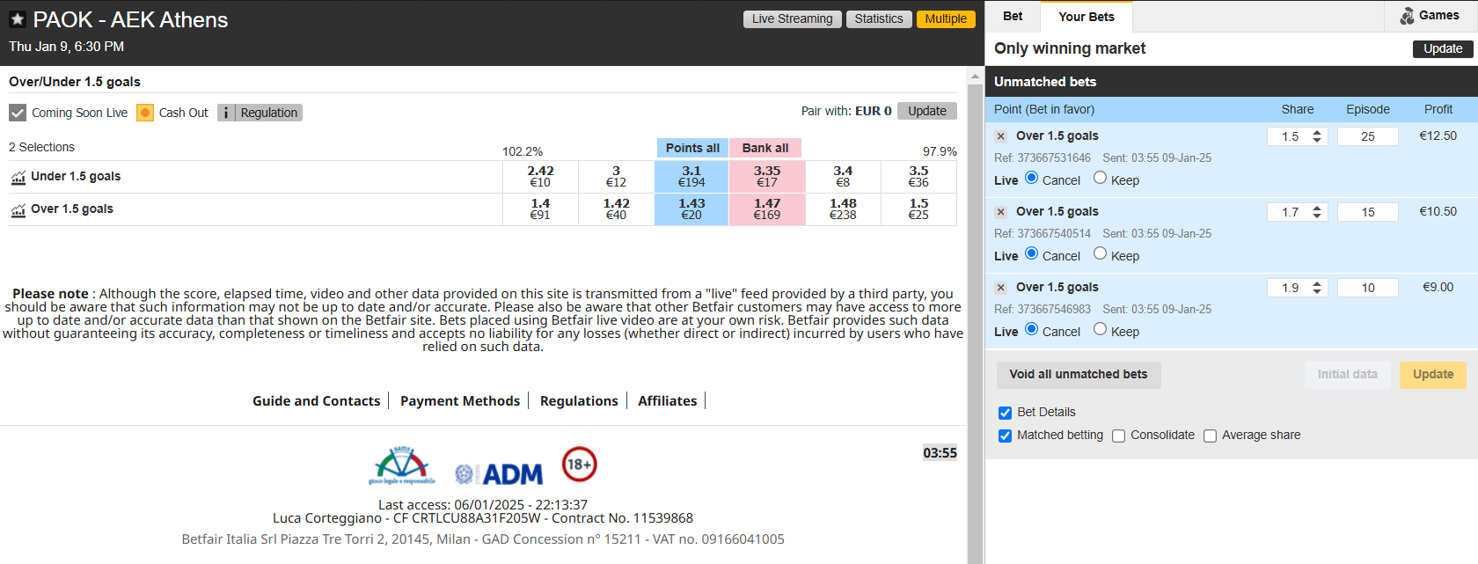Image resolution: width=1478 pixels, height=564 pixels.
Task: Click the episode field showing 10
Action: coord(1368,288)
